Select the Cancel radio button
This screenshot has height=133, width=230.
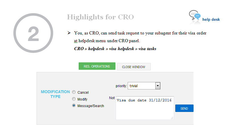[x=74, y=92]
